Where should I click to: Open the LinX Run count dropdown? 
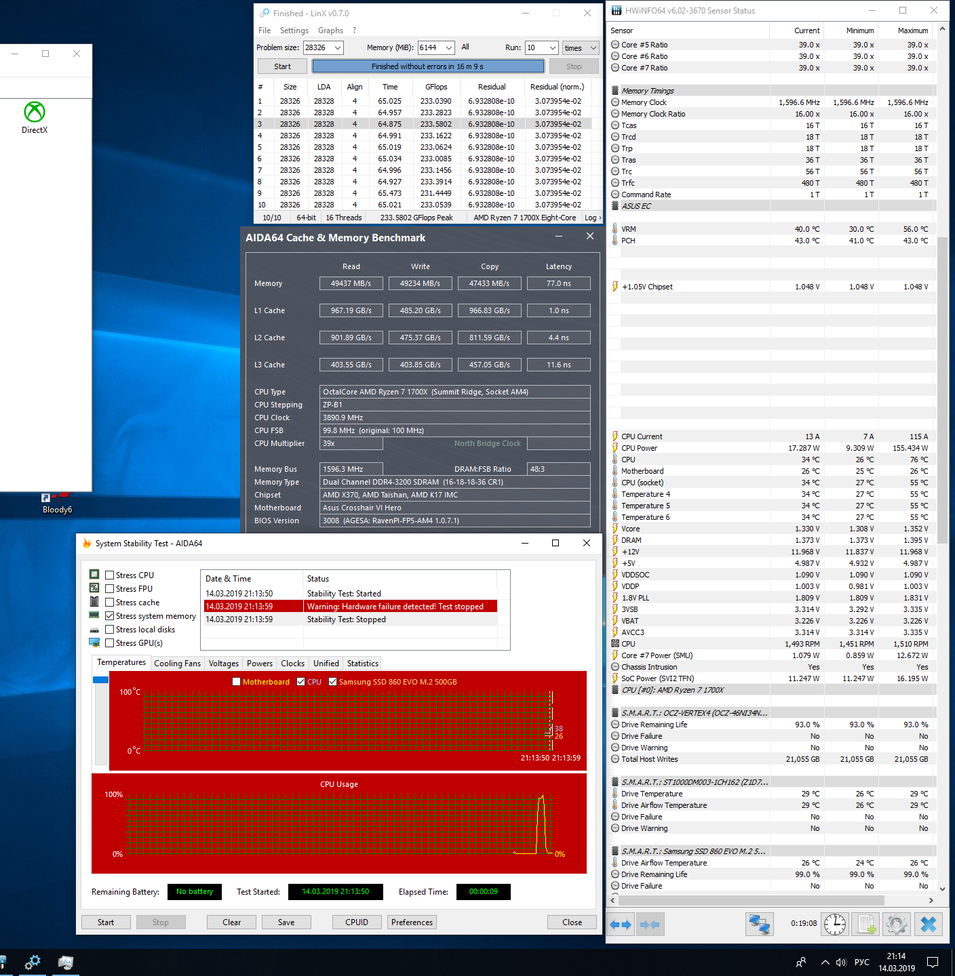click(552, 47)
